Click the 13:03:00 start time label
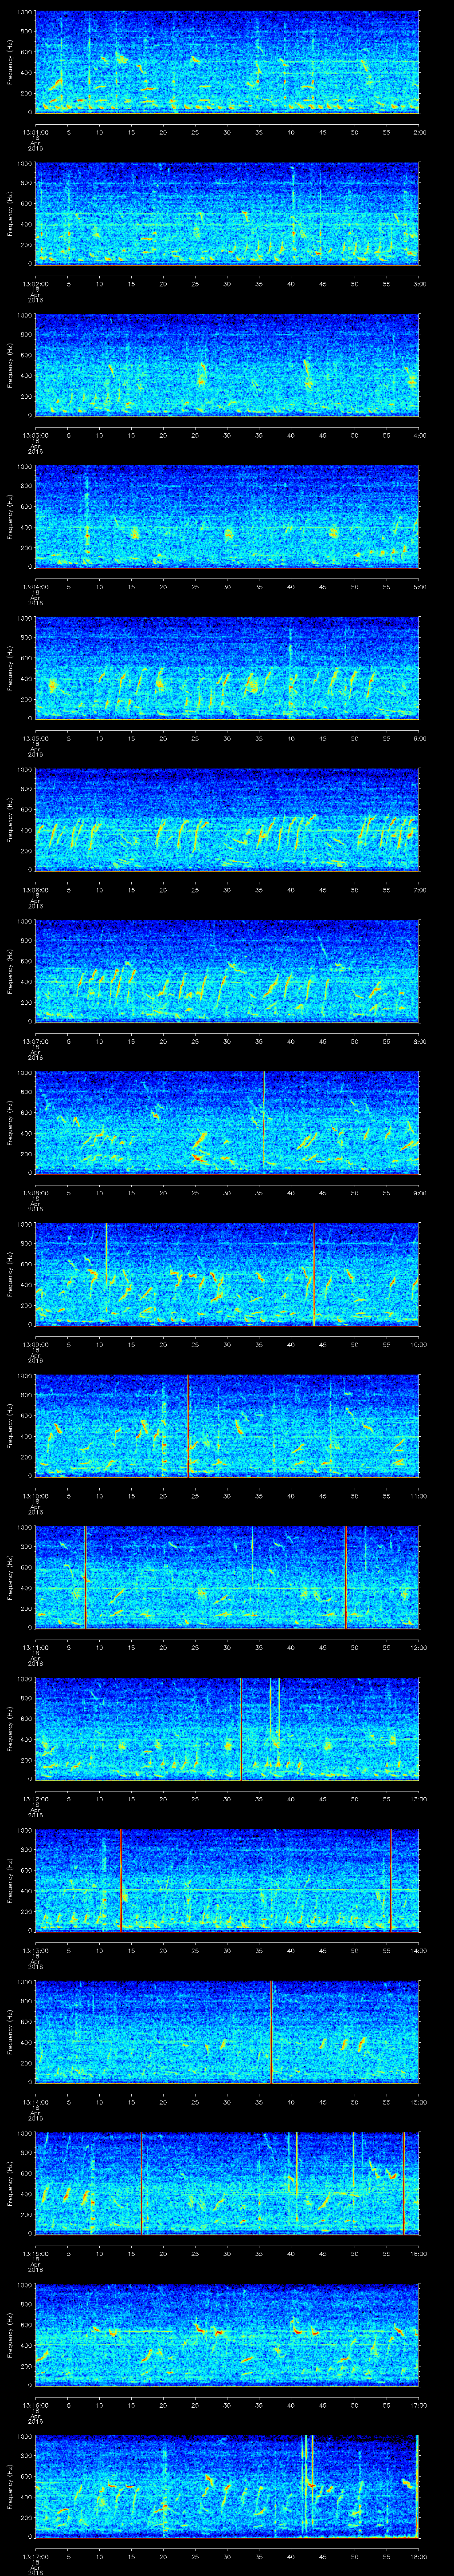454x2576 pixels. click(35, 434)
